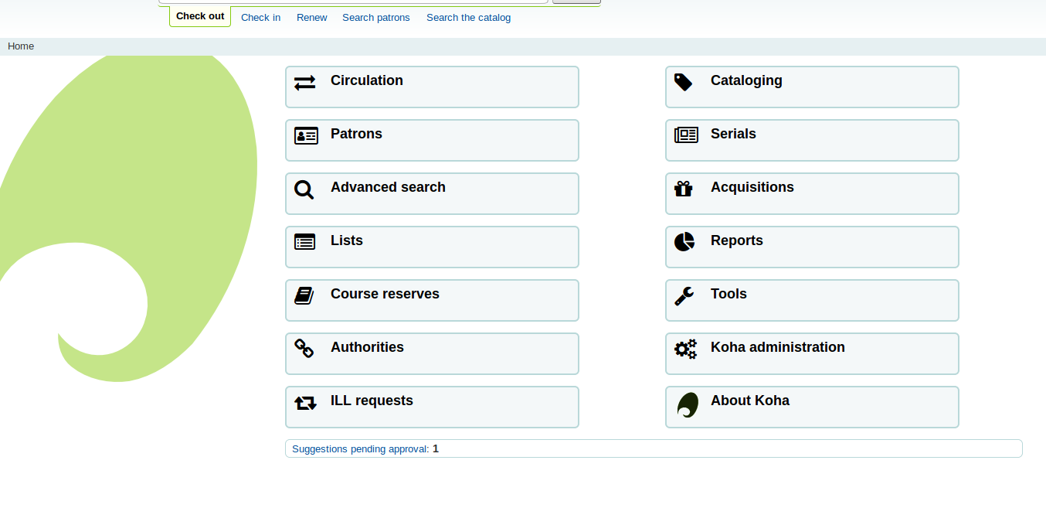Open Suggestions pending approval link
The image size is (1046, 508).
pos(360,448)
